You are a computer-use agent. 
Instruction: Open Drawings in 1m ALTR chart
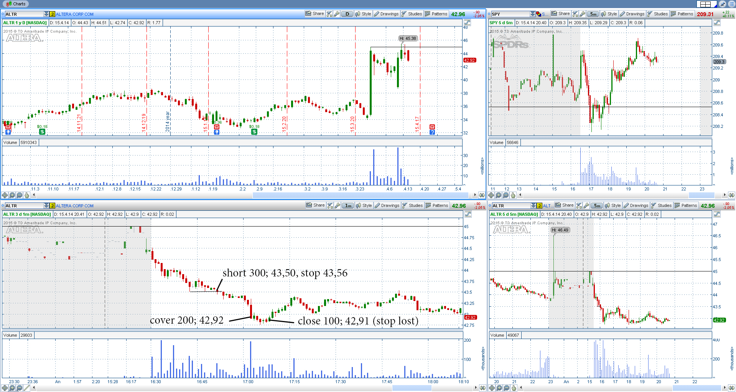click(x=387, y=205)
